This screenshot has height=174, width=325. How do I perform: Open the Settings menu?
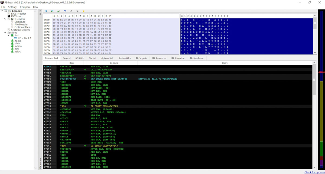[12, 7]
